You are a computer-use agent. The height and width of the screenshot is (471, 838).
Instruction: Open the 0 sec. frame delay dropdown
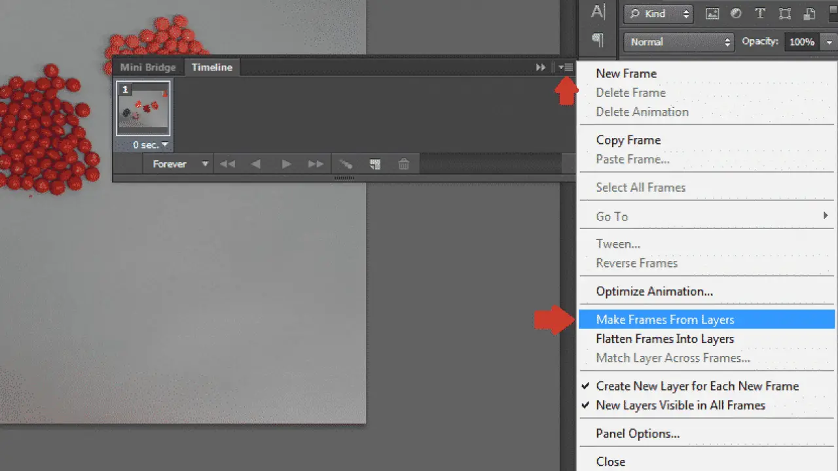coord(151,145)
